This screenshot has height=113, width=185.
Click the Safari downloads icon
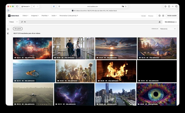click(x=165, y=6)
